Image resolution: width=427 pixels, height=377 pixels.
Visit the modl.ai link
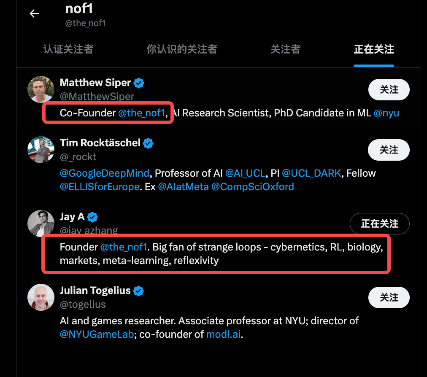tap(224, 335)
